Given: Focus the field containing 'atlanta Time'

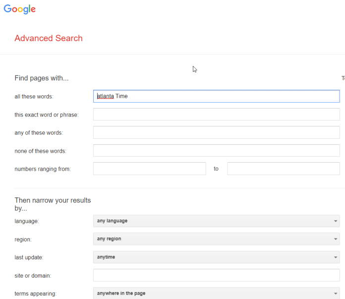Looking at the screenshot, I should (x=216, y=96).
